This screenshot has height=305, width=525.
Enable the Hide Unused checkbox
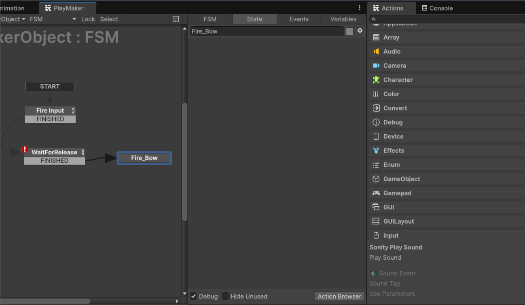[226, 296]
